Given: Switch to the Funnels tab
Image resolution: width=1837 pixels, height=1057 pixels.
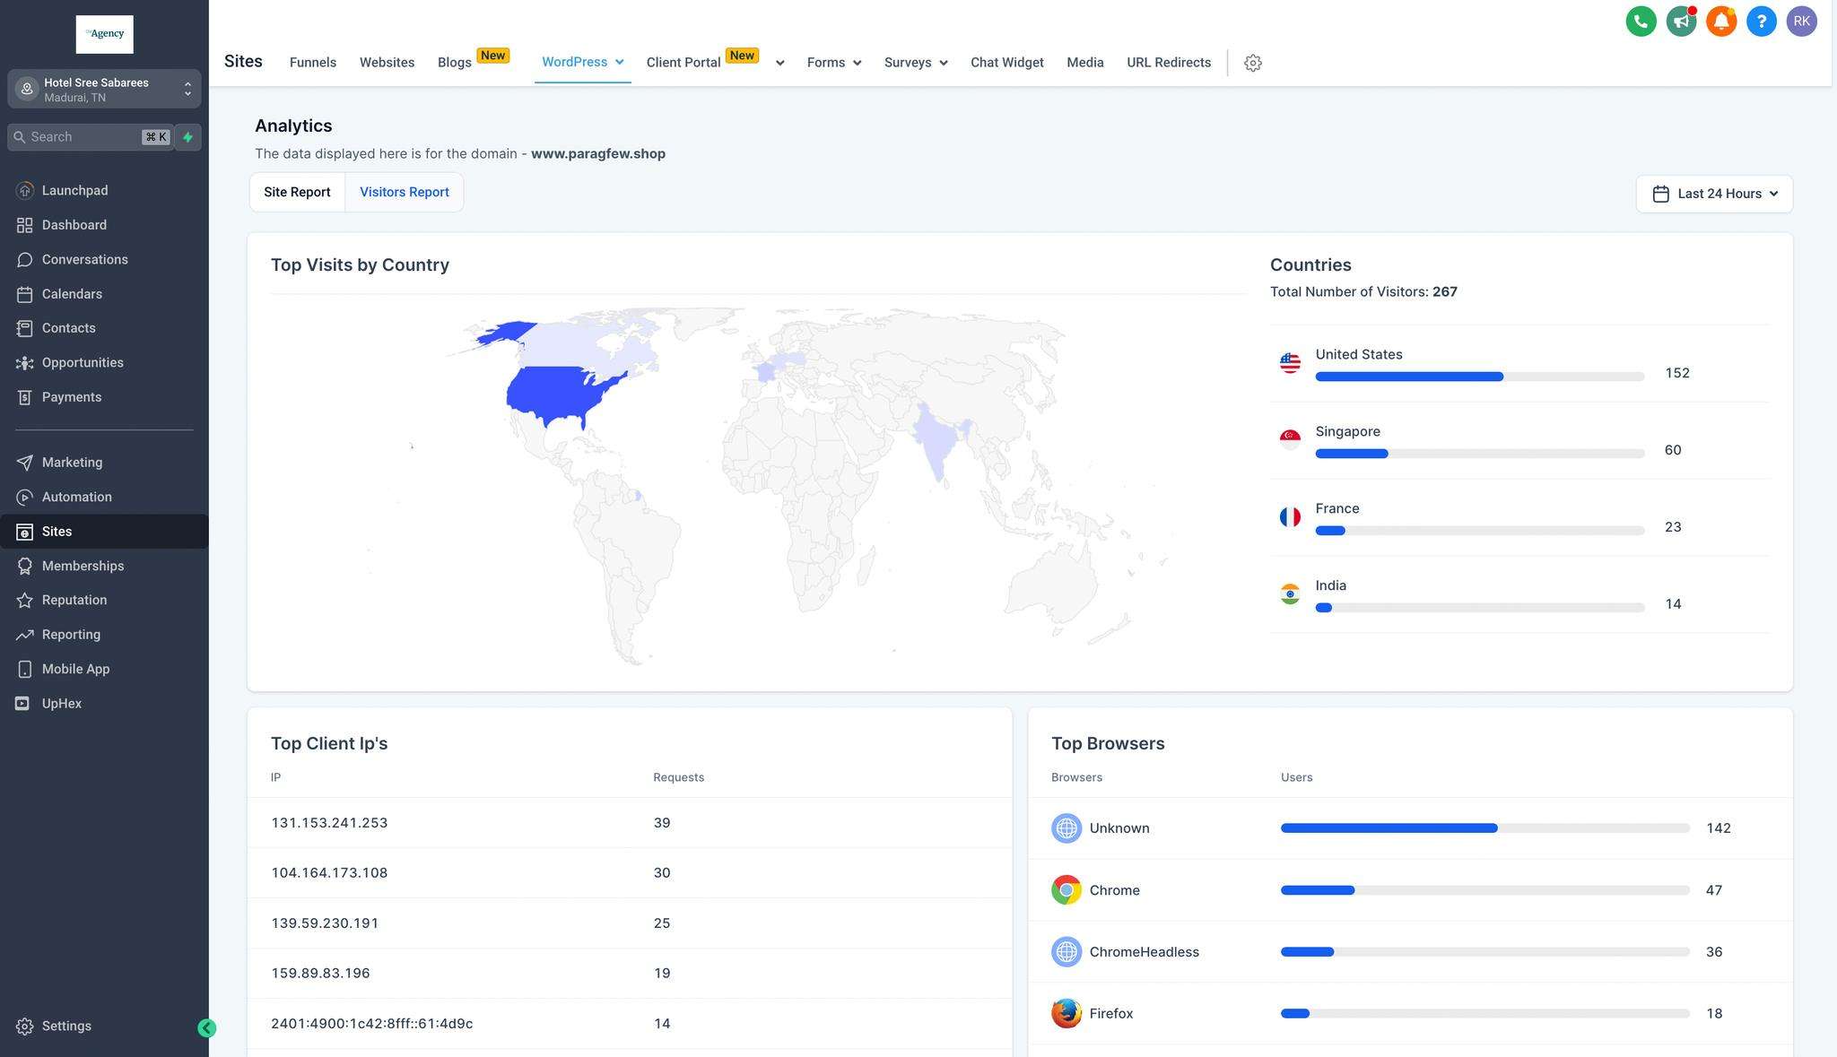Looking at the screenshot, I should 313,63.
